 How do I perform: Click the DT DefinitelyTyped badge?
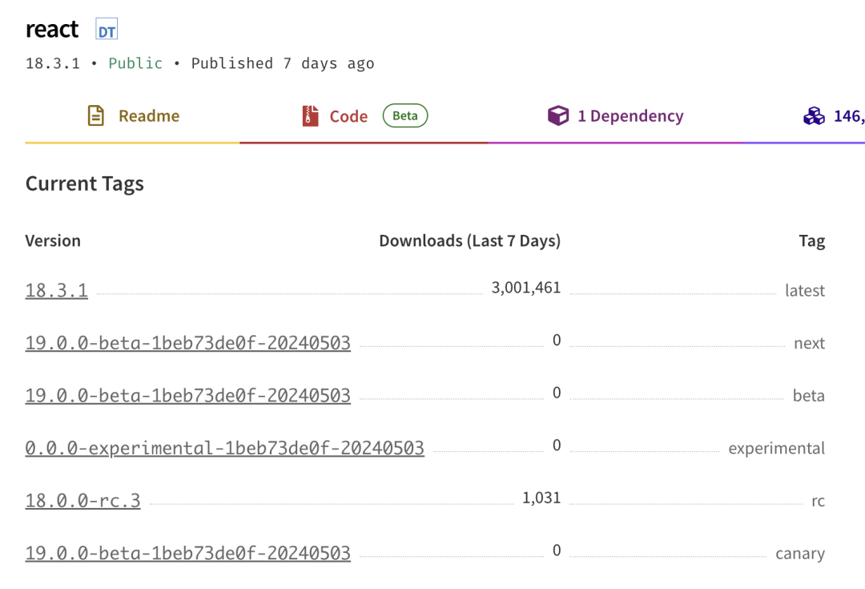(105, 29)
